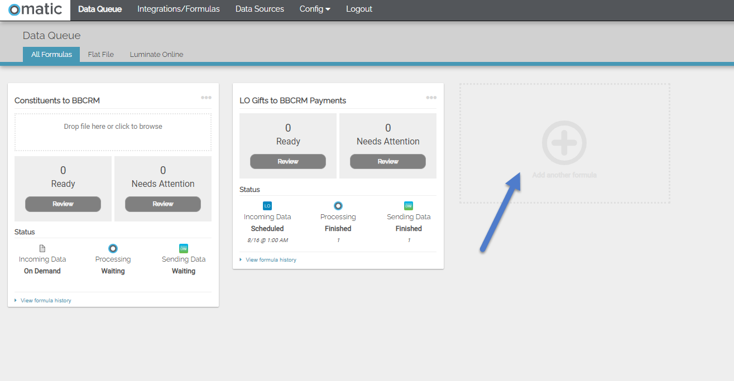Click the drop file area to browse
The width and height of the screenshot is (734, 381).
113,132
